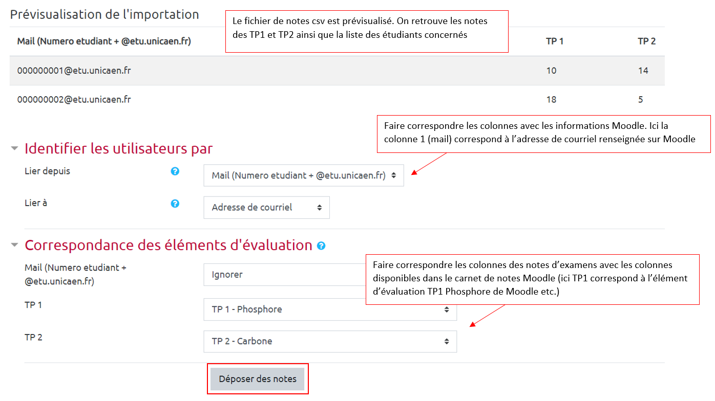
Task: Click the Mail column header in preview
Action: [x=104, y=41]
